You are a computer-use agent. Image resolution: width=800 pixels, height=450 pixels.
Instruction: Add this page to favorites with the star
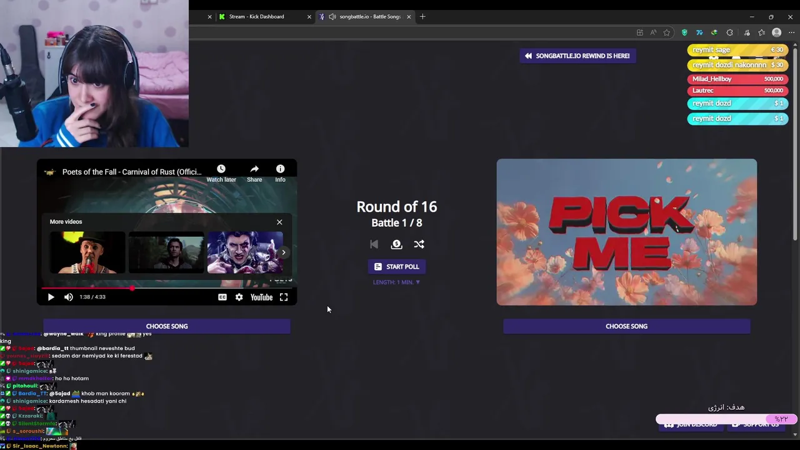(x=667, y=32)
